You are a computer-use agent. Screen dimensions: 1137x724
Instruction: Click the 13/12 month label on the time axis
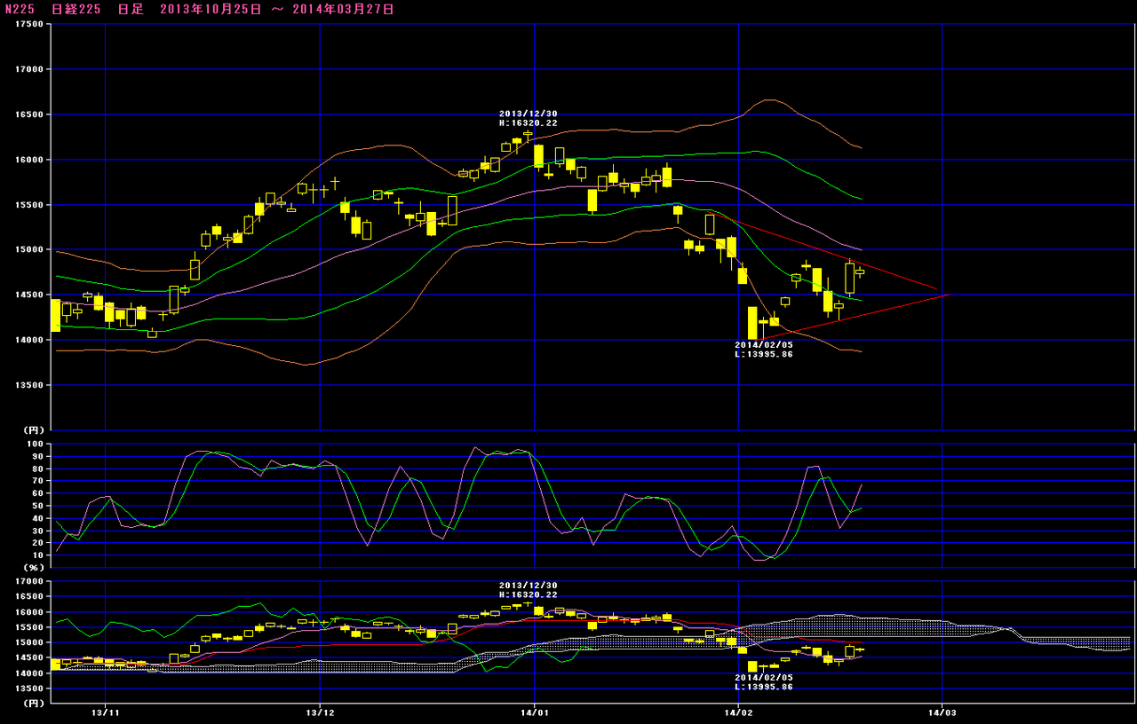(320, 712)
